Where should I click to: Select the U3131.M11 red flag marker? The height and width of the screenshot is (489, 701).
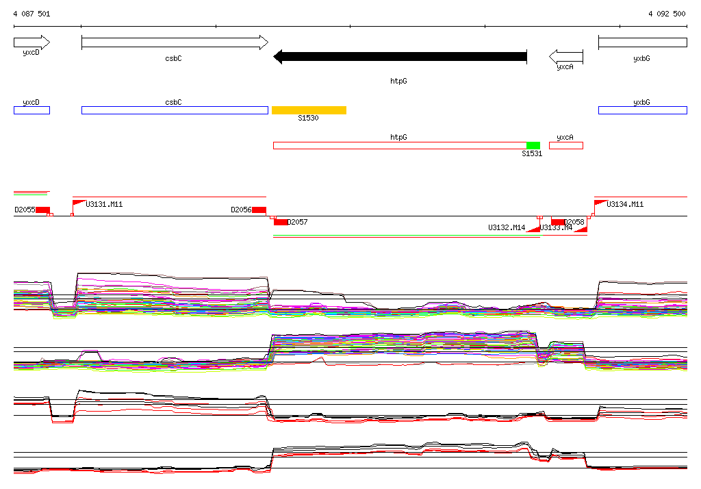(x=79, y=203)
